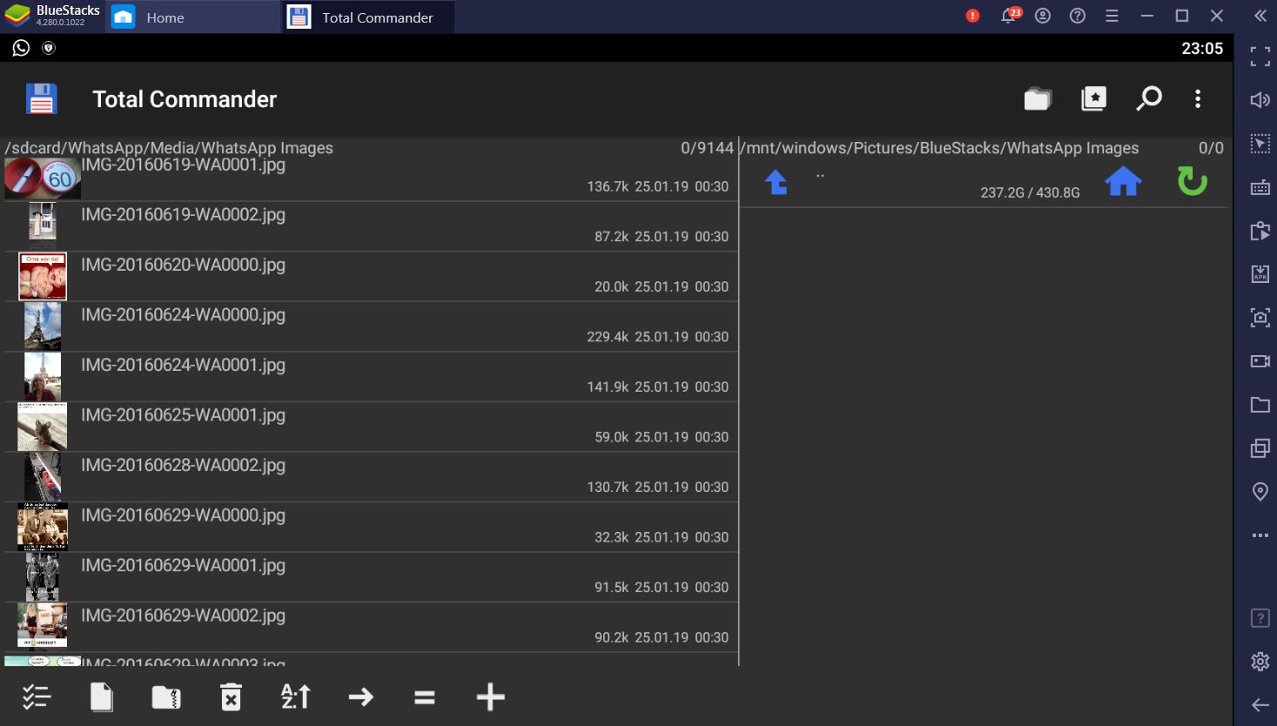Select file IMG-20160628-WA0002.jpg

[x=372, y=477]
